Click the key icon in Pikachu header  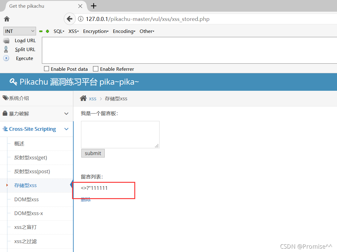tap(13, 82)
